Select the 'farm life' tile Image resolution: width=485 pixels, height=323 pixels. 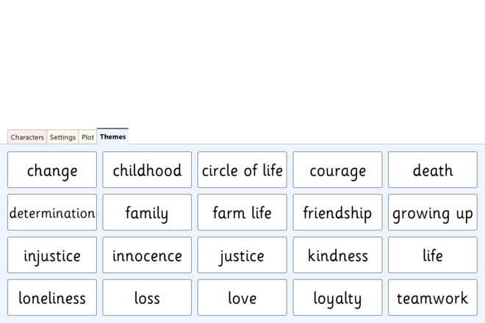242,213
